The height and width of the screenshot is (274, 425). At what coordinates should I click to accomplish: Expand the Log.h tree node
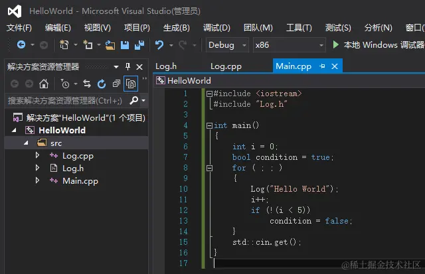point(38,168)
